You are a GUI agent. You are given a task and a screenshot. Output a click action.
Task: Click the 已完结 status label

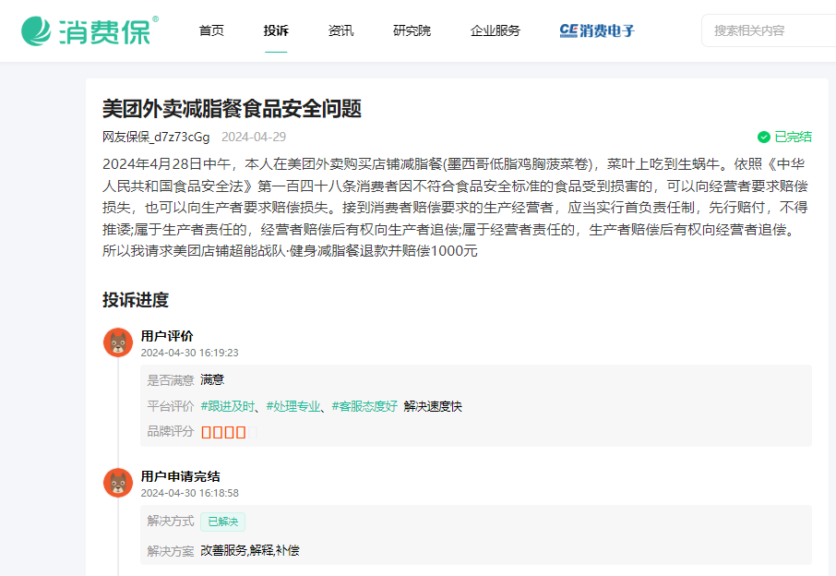pyautogui.click(x=793, y=137)
